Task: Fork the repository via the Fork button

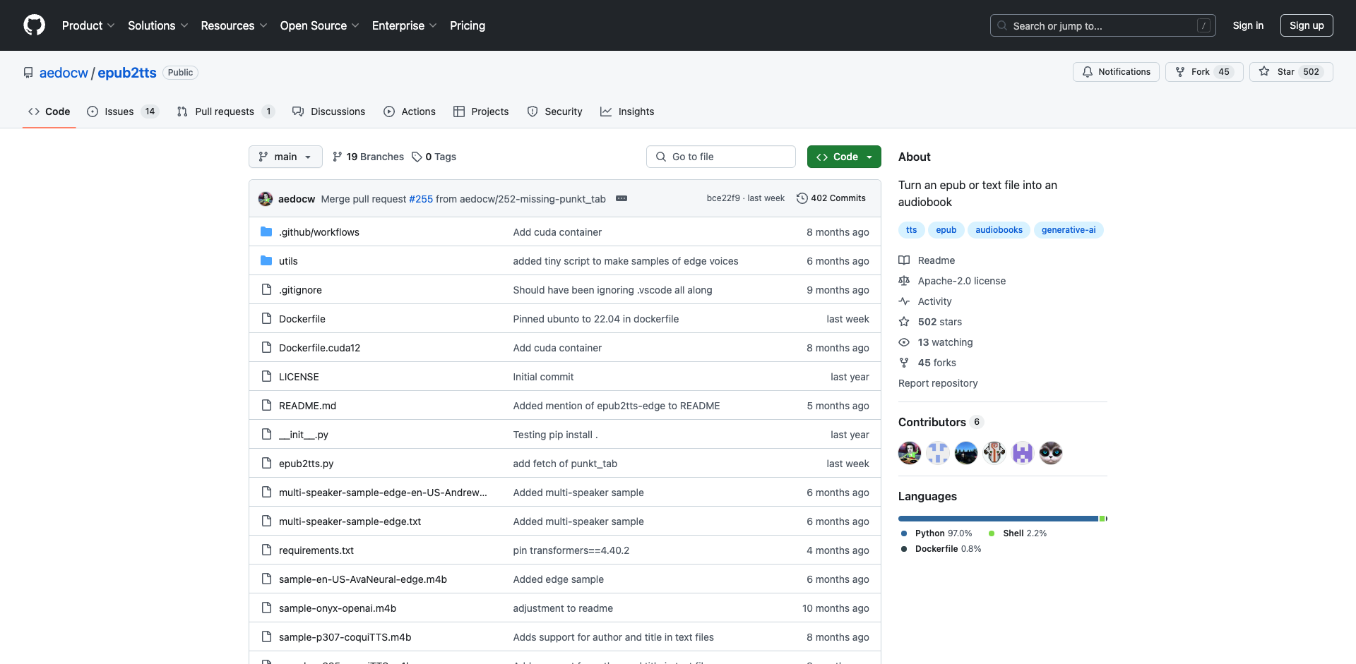Action: pos(1204,72)
